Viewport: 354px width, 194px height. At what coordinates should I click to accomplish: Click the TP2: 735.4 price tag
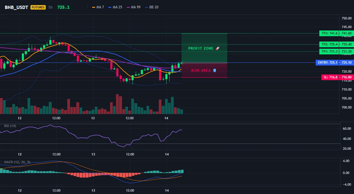tap(329, 44)
